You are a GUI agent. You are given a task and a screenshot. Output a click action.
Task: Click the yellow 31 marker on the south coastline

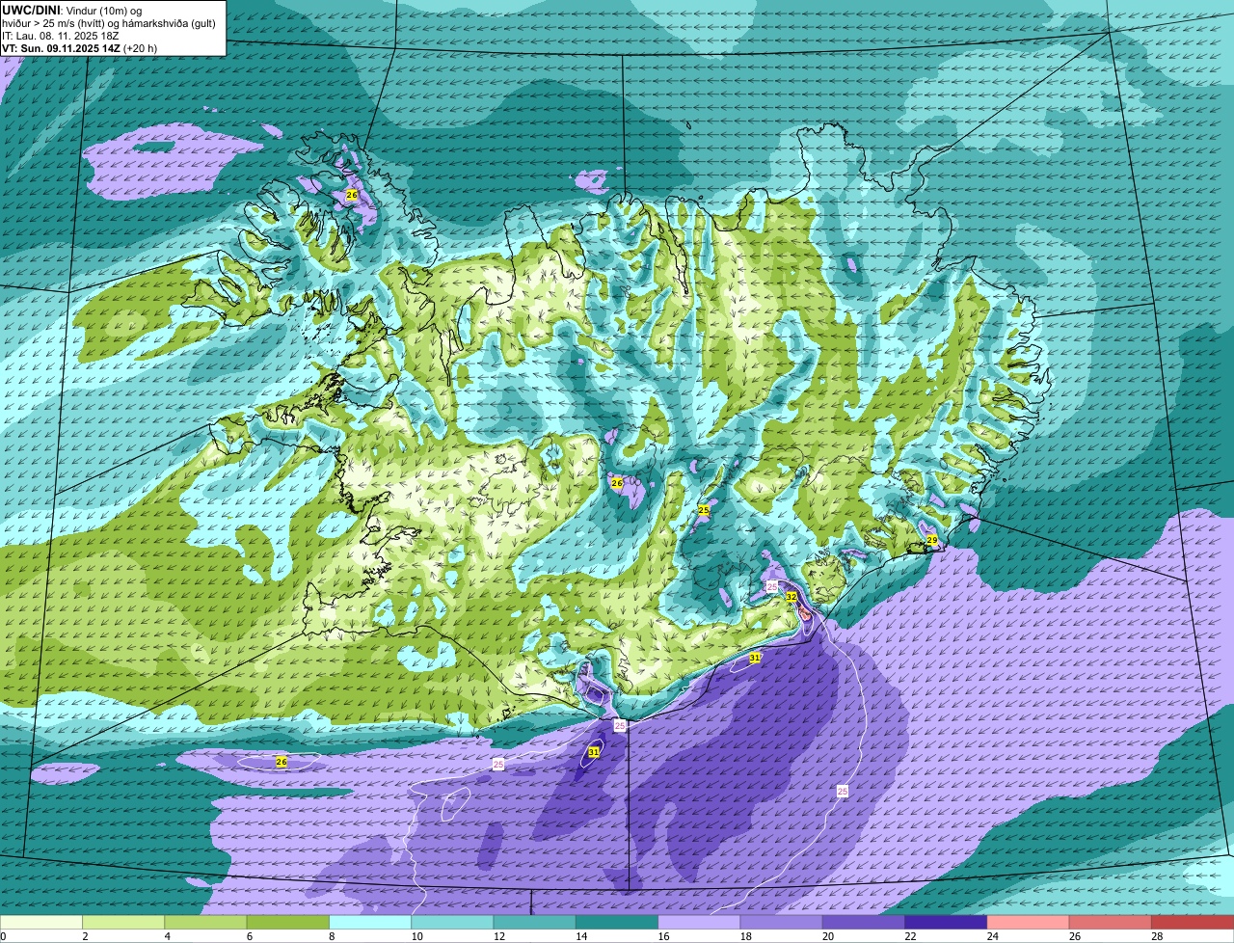tap(755, 659)
